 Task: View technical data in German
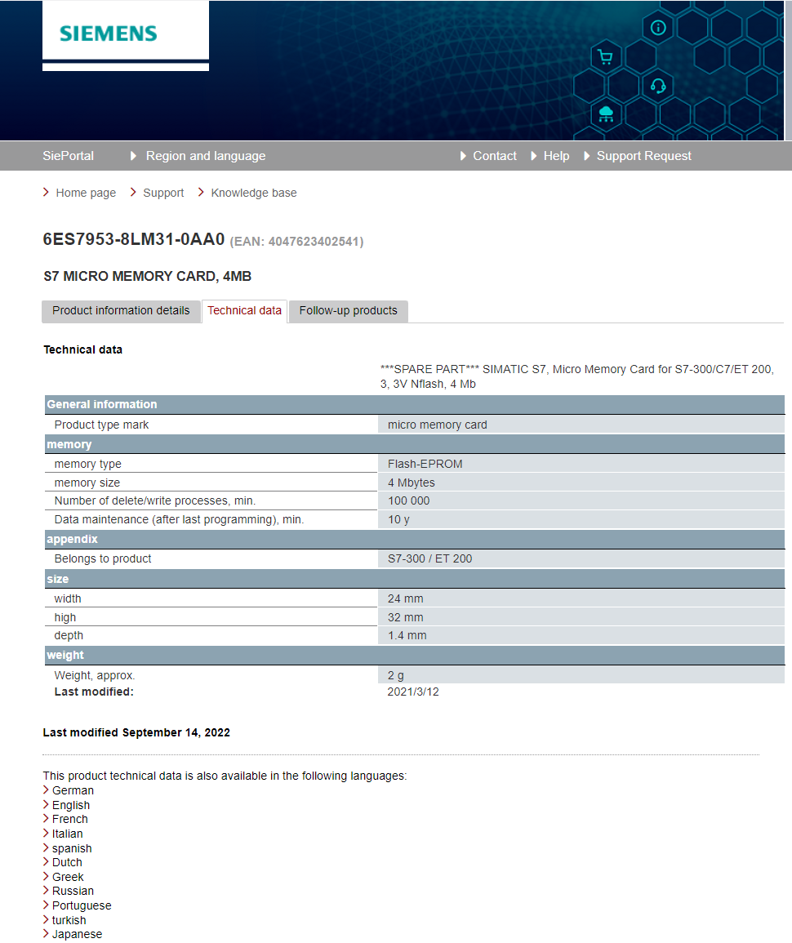pos(73,790)
